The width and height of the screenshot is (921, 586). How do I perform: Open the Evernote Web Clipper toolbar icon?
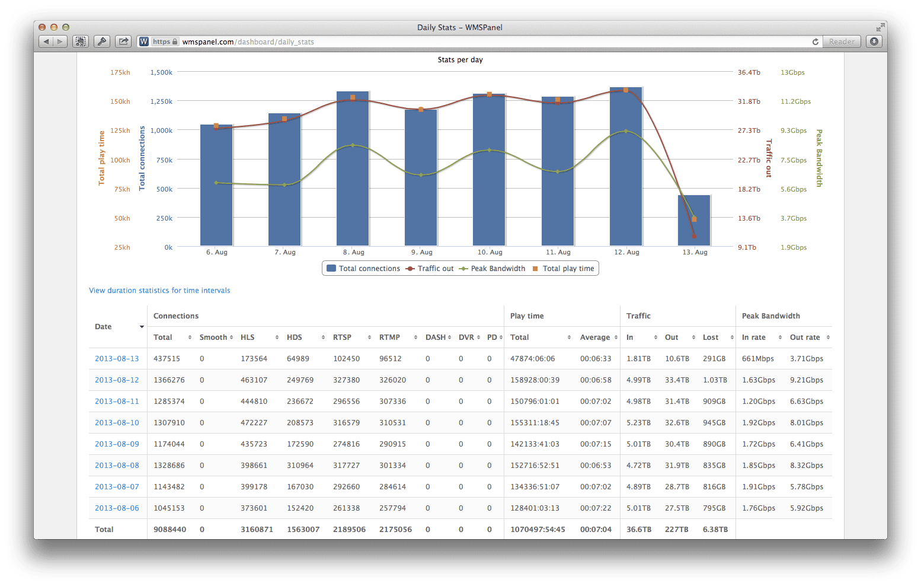pyautogui.click(x=81, y=42)
